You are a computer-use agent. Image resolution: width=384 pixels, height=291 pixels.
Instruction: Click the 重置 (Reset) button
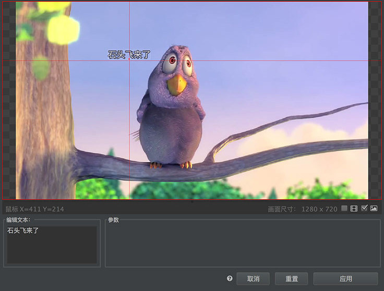pyautogui.click(x=292, y=279)
